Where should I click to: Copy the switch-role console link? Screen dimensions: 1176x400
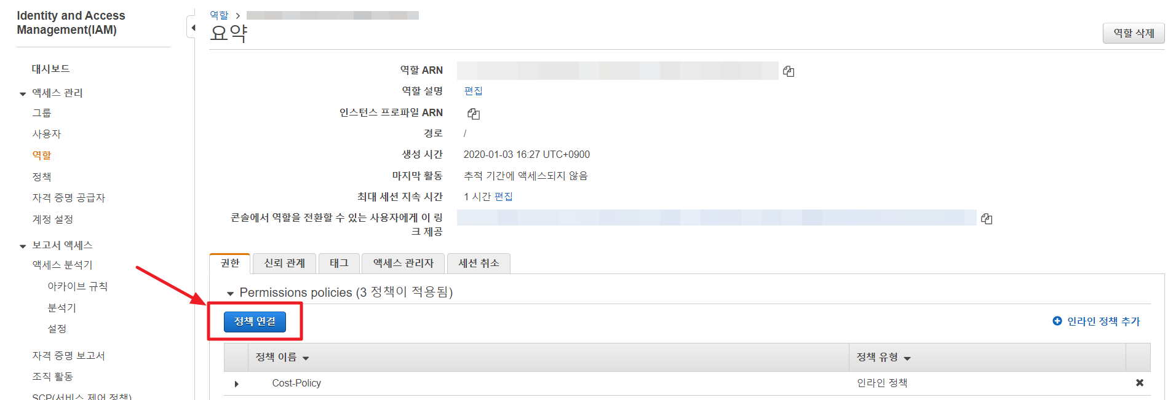click(x=987, y=219)
